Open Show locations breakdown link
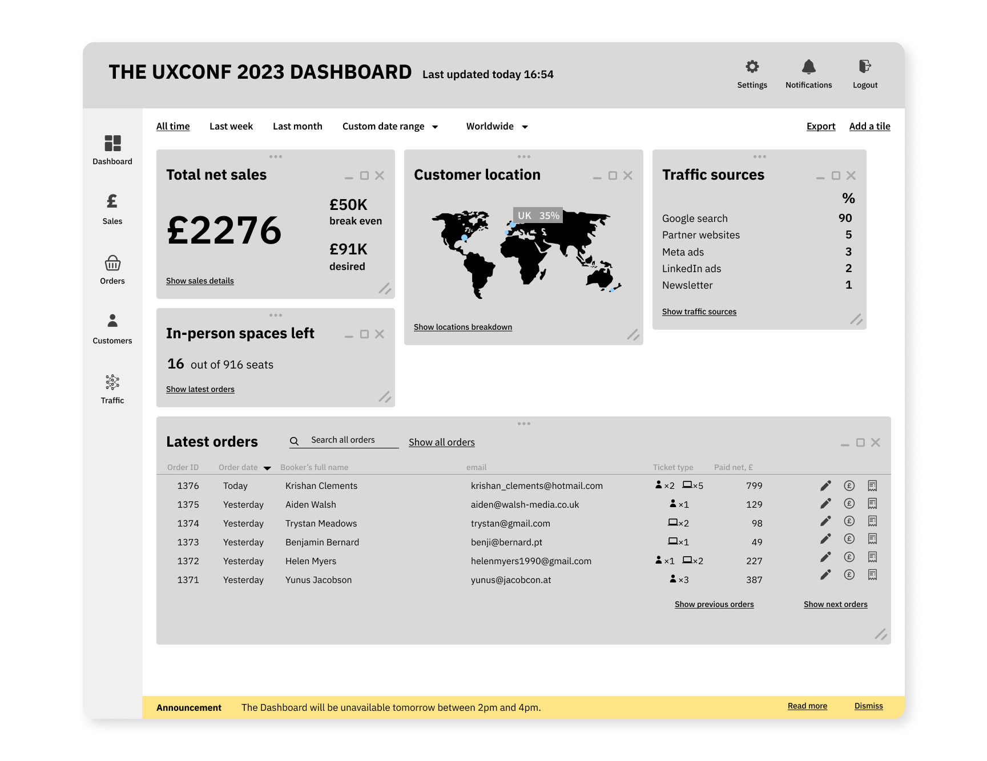Image resolution: width=987 pixels, height=761 pixels. (463, 327)
